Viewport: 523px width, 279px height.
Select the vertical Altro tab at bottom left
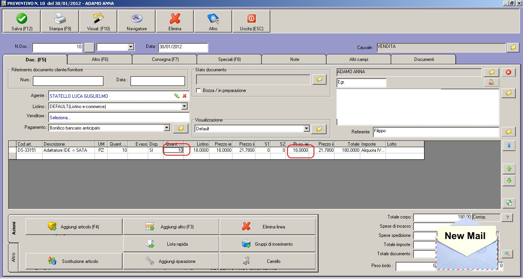click(x=13, y=257)
